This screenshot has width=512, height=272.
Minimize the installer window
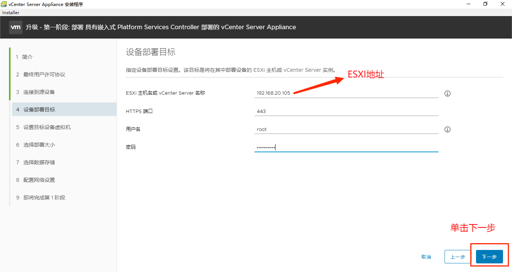(x=469, y=4)
